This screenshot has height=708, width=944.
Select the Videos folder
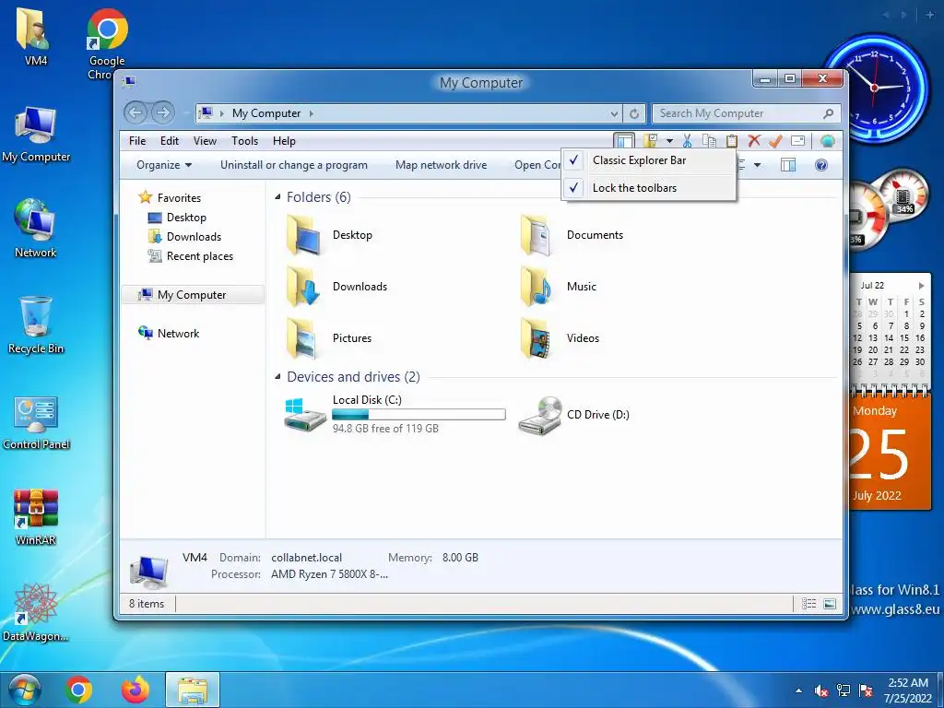pyautogui.click(x=560, y=338)
